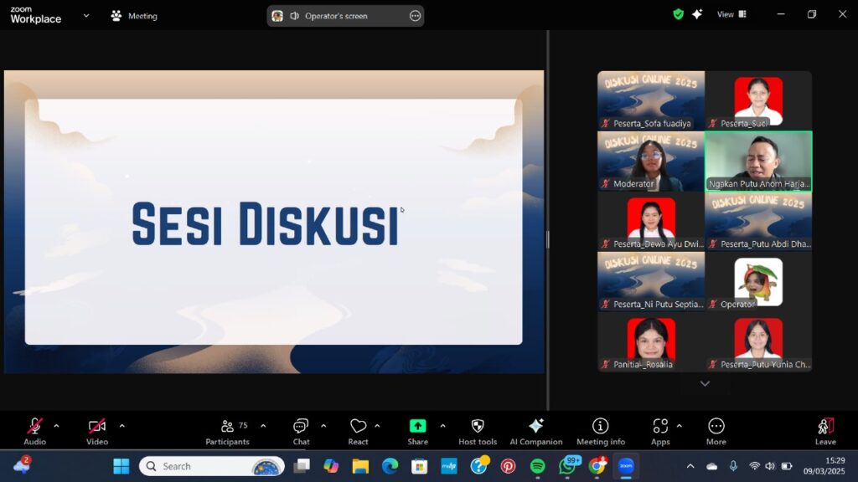
Task: Expand audio options next to Participants
Action: 265,424
